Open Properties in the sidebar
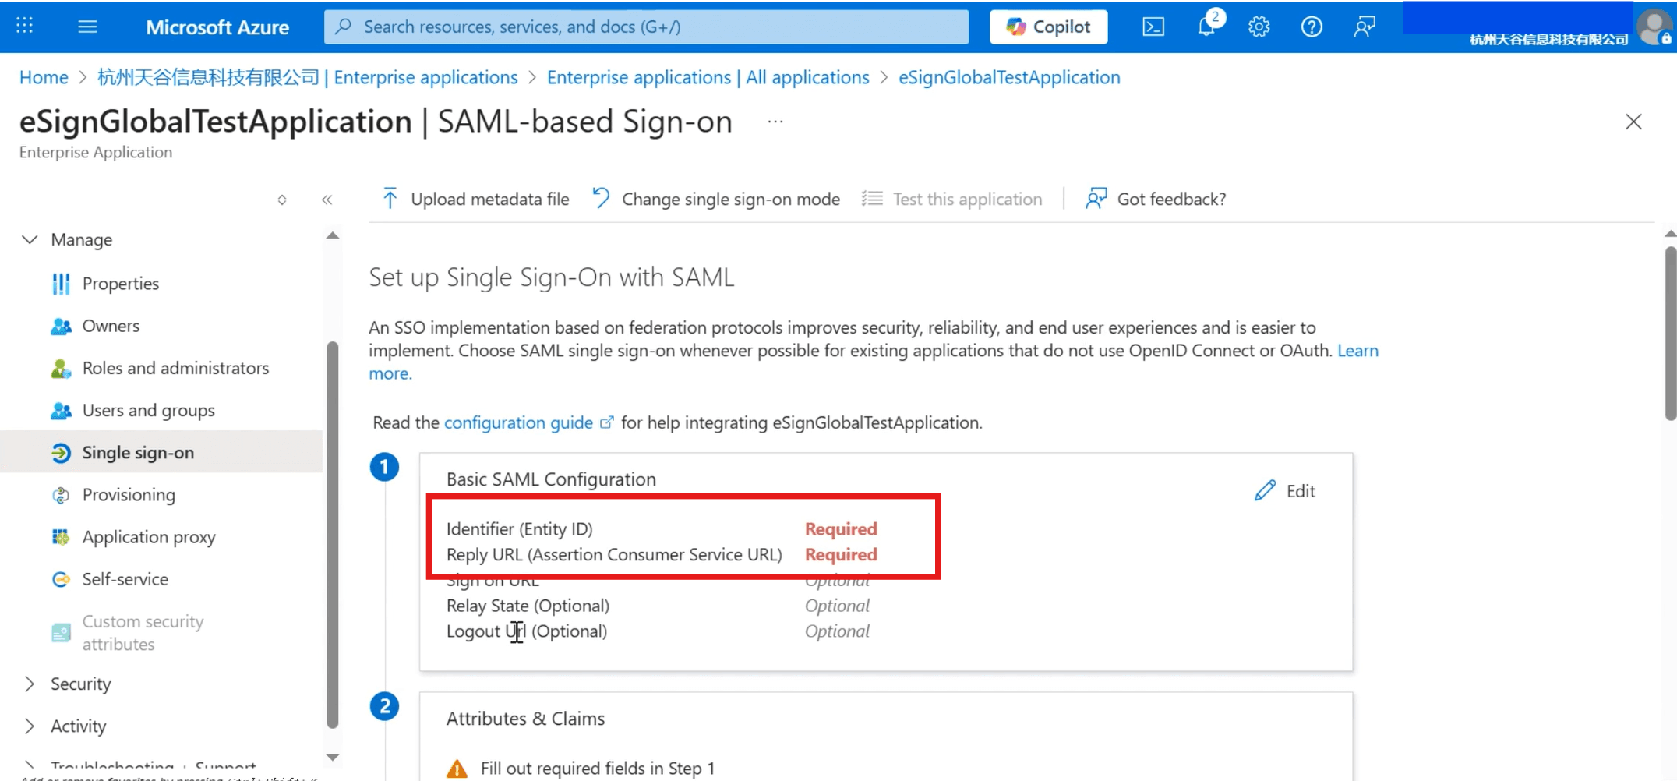 click(x=120, y=284)
